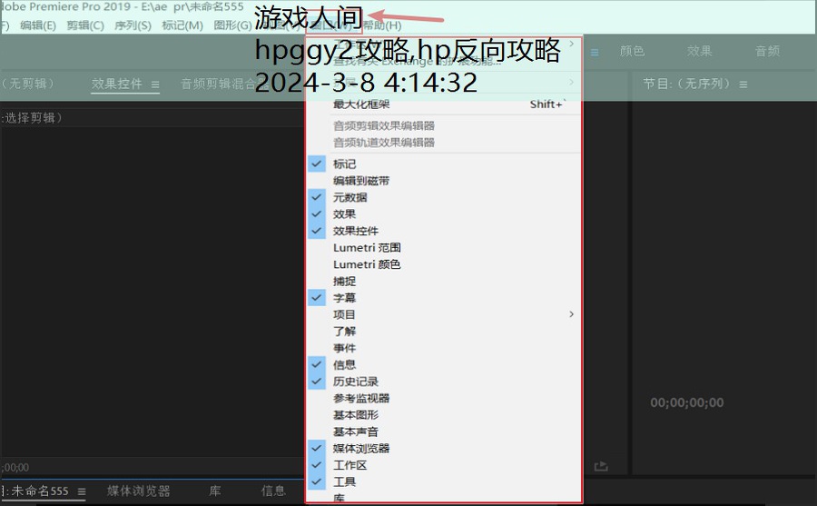Click the export frame icon below the monitor
This screenshot has height=506, width=817.
tap(601, 466)
